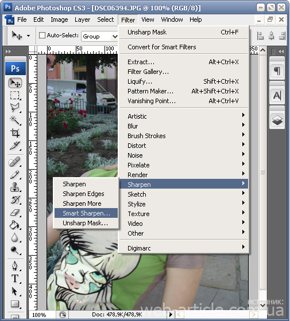This screenshot has width=290, height=321.
Task: Activate the Paint Bucket tool
Action: click(x=15, y=225)
